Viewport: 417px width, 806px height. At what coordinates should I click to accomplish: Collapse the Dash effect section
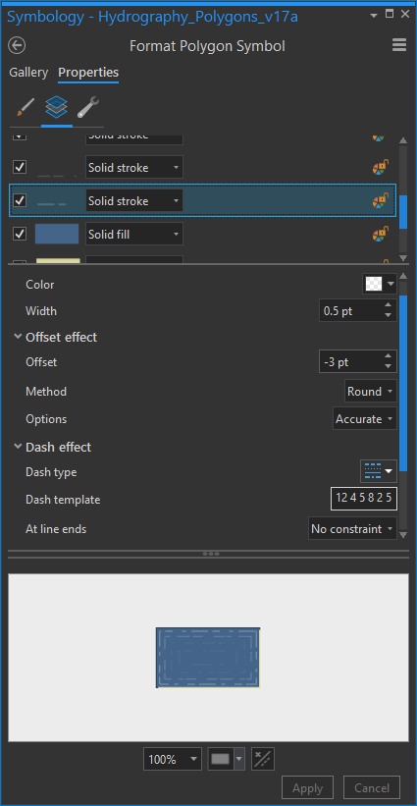coord(18,447)
